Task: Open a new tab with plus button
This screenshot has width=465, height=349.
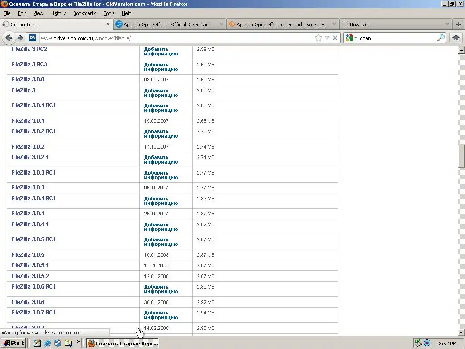Action: pos(459,25)
